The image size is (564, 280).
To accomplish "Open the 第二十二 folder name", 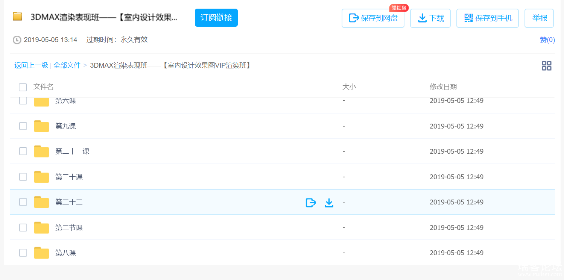I will click(69, 202).
